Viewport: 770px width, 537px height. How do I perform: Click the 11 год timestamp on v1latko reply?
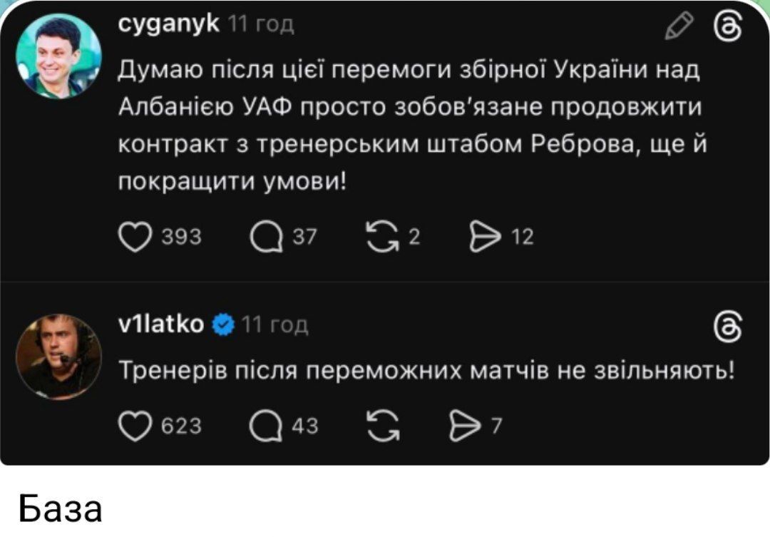274,325
